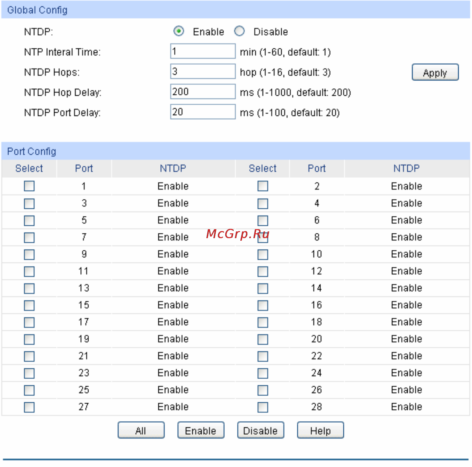Mark port 23 checkbox
The width and height of the screenshot is (472, 467).
pyautogui.click(x=29, y=373)
